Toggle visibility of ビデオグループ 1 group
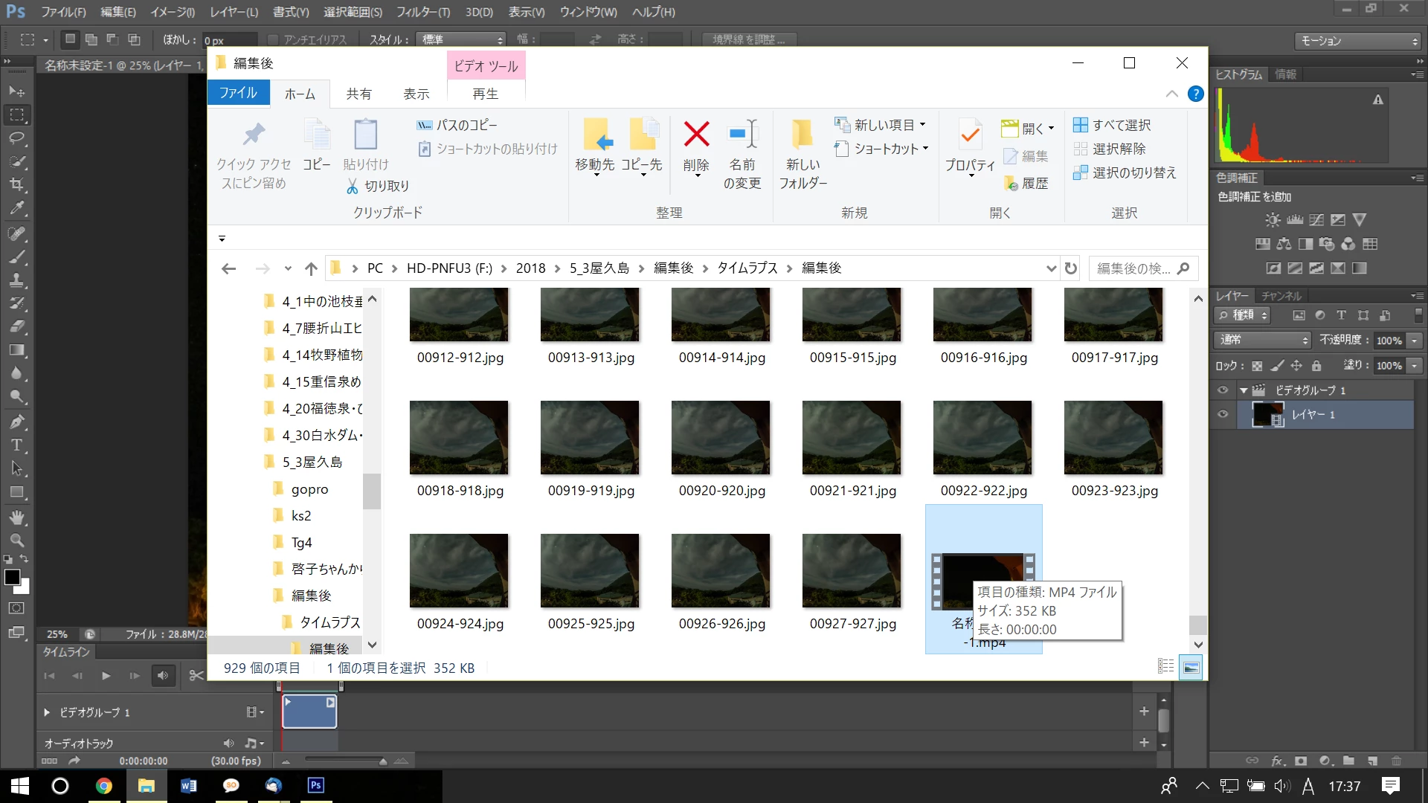Image resolution: width=1428 pixels, height=803 pixels. tap(1223, 390)
